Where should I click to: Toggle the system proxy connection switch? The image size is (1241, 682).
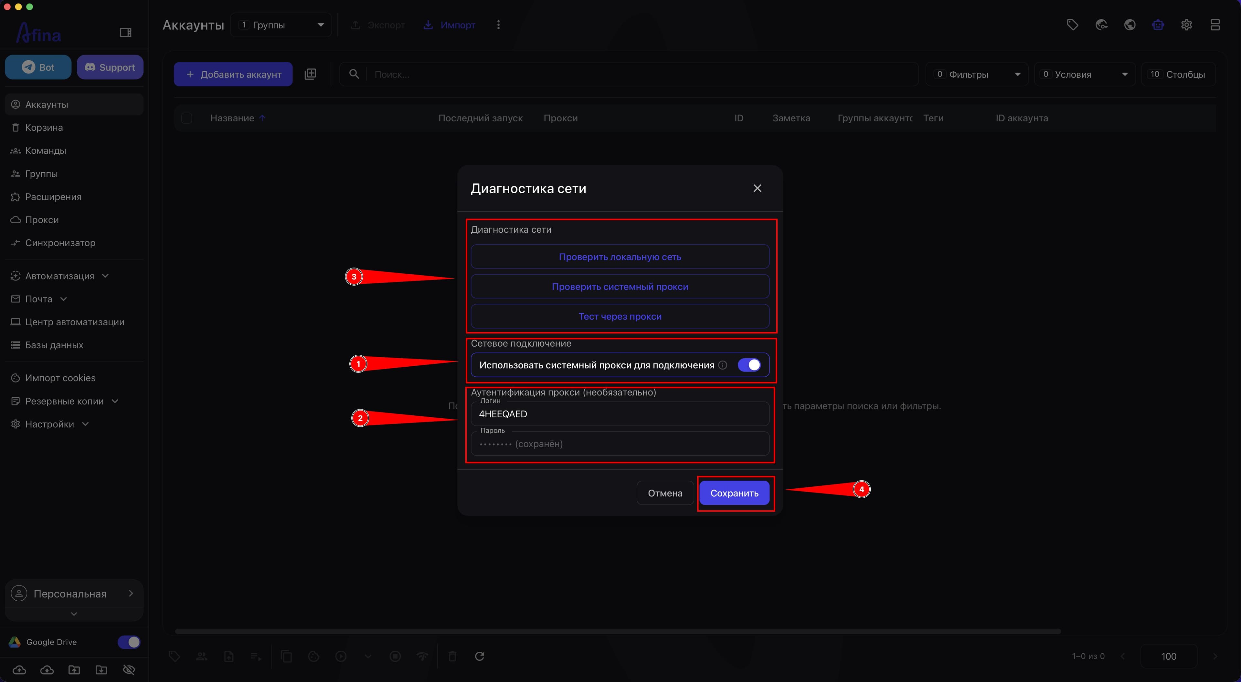(749, 365)
